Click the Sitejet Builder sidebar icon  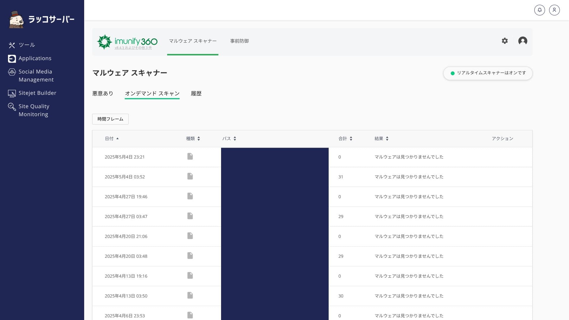point(12,93)
